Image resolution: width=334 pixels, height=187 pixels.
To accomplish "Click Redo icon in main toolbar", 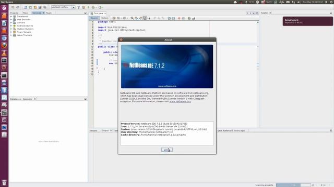I will pyautogui.click(x=18, y=7).
